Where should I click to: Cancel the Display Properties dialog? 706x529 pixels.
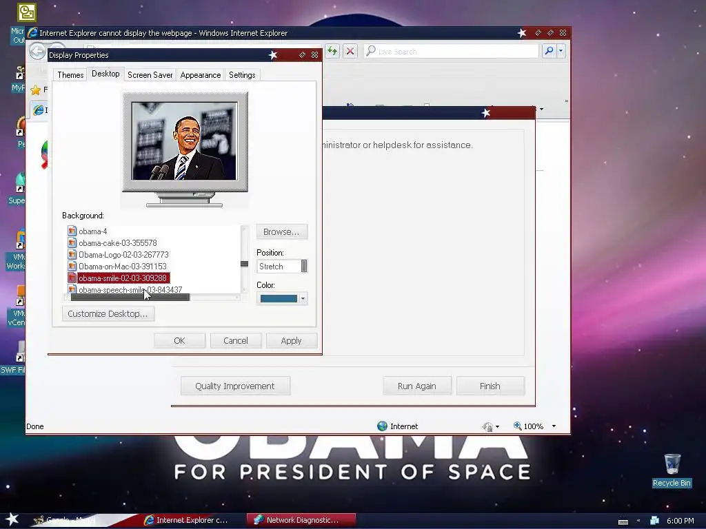pyautogui.click(x=236, y=340)
